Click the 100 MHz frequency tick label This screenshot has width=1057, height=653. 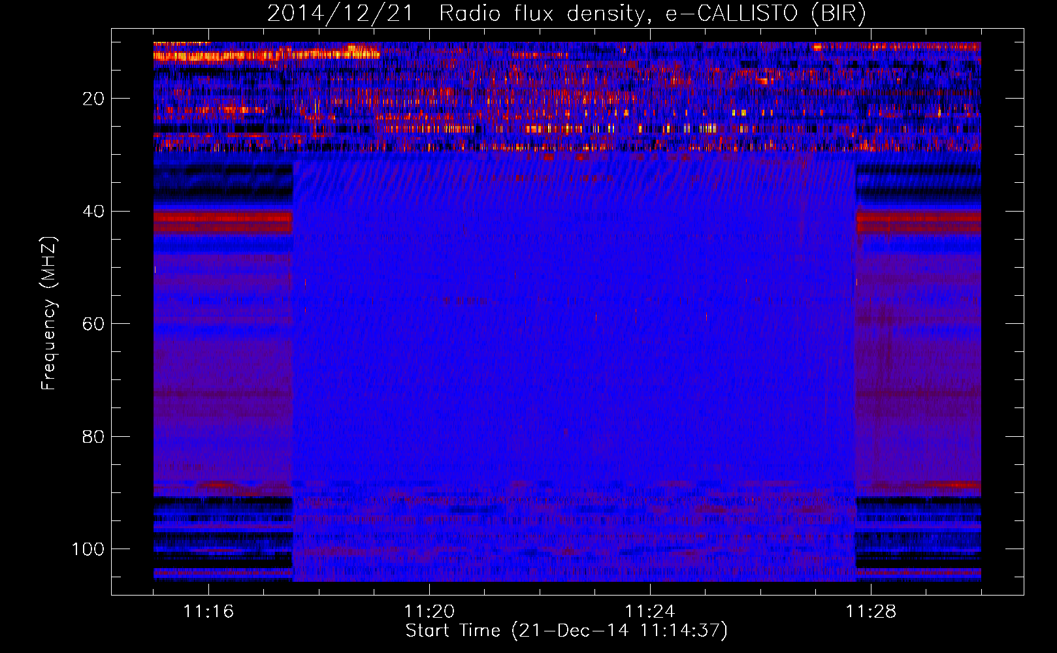pyautogui.click(x=88, y=549)
